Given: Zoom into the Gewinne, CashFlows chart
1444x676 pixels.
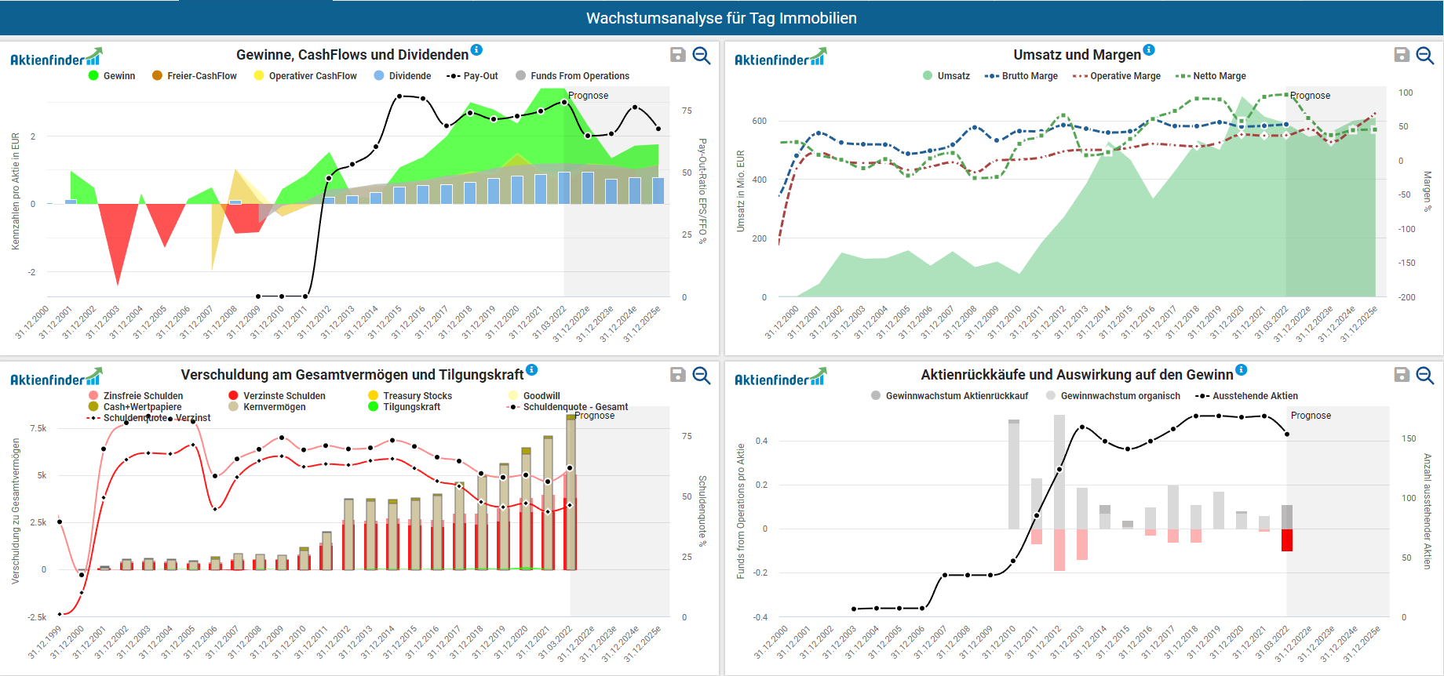Looking at the screenshot, I should point(702,55).
